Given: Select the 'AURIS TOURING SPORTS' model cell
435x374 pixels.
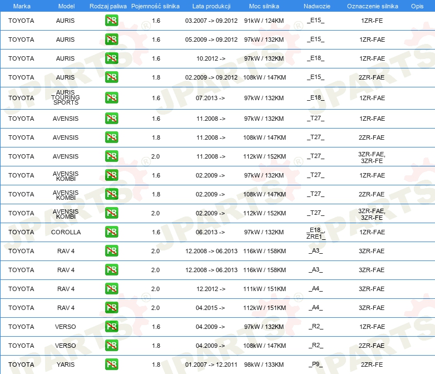Looking at the screenshot, I should point(66,97).
